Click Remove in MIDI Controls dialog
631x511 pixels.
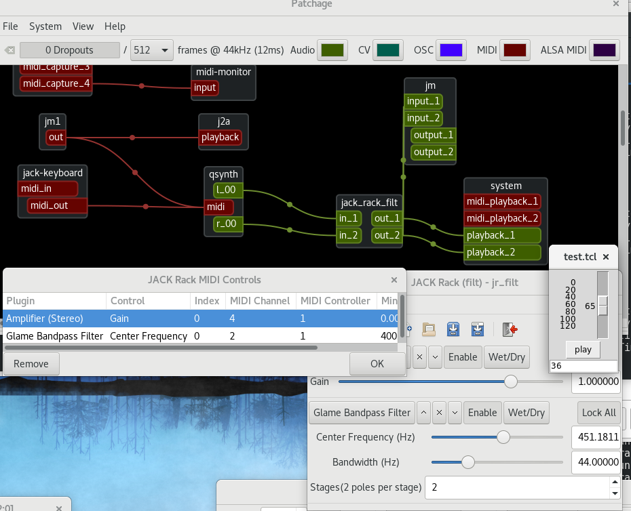(31, 364)
